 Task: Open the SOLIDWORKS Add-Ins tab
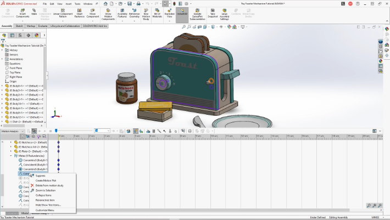(x=95, y=26)
